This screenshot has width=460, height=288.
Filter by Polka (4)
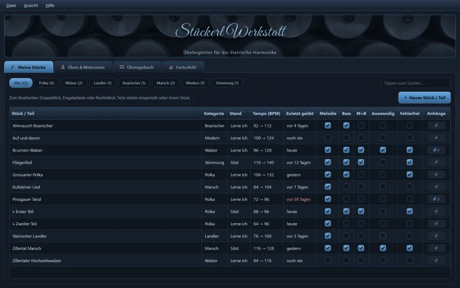tap(47, 83)
